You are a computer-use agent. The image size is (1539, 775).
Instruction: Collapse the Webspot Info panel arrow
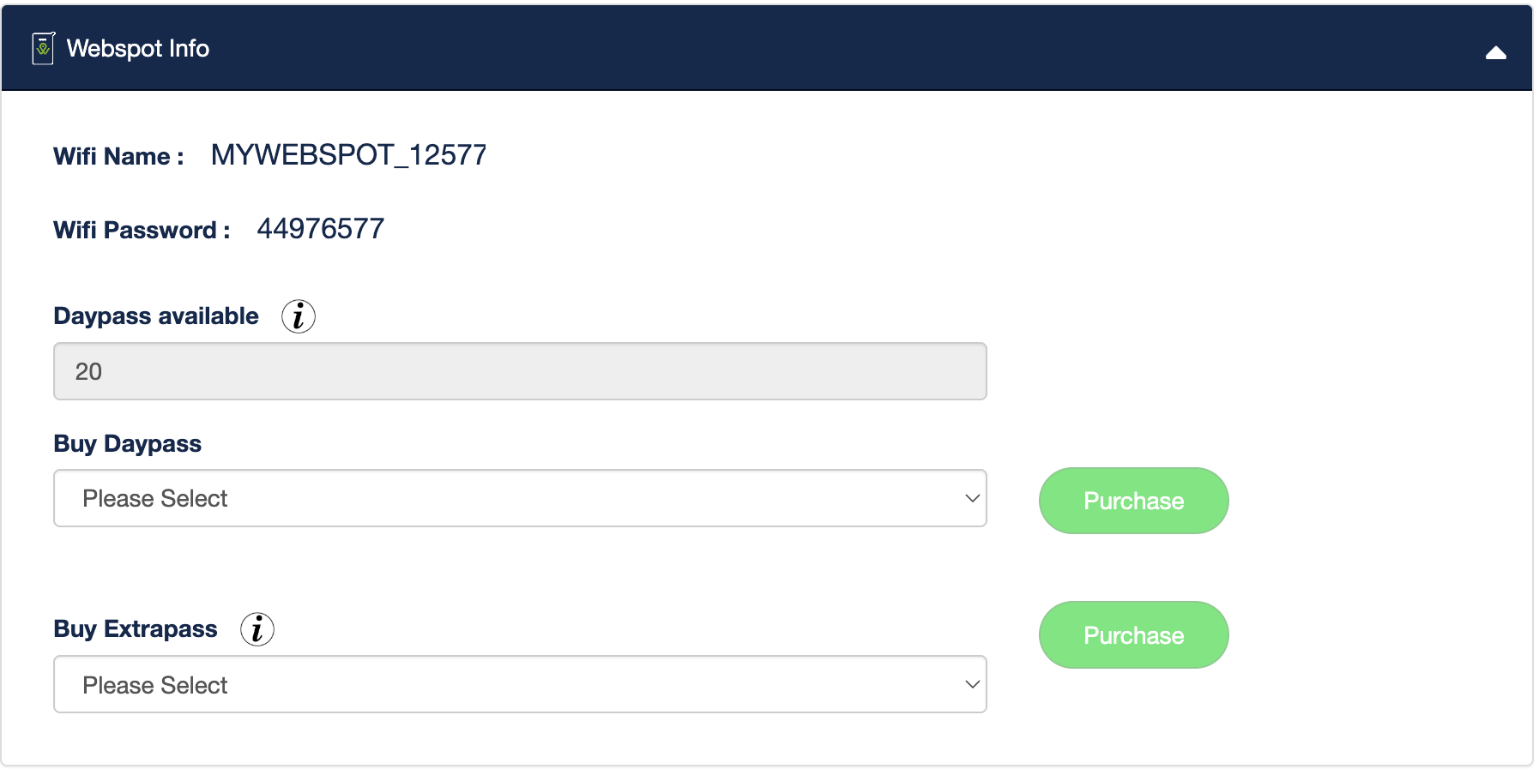coord(1495,53)
